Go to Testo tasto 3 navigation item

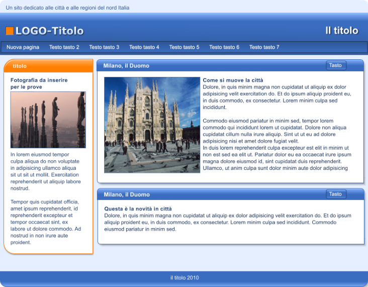[x=104, y=47]
